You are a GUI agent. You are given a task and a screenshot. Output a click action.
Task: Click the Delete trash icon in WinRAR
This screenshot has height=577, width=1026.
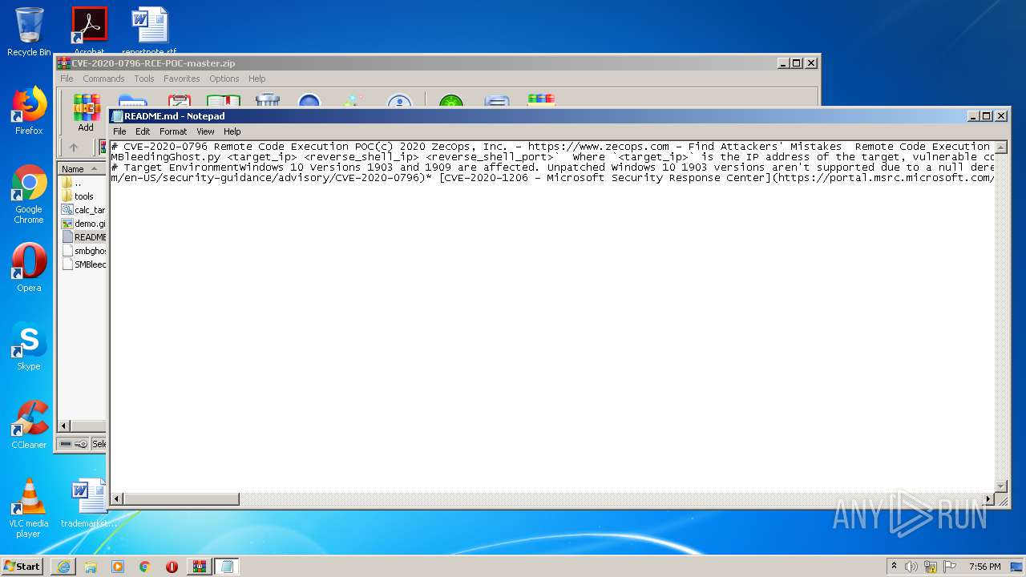(x=267, y=101)
